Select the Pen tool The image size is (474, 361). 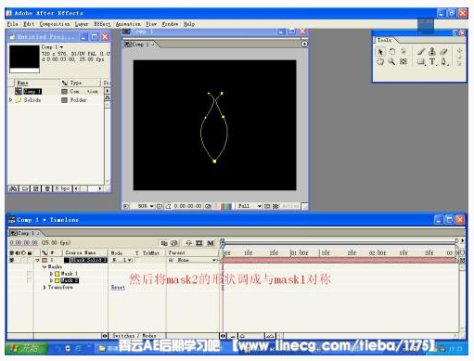[443, 61]
